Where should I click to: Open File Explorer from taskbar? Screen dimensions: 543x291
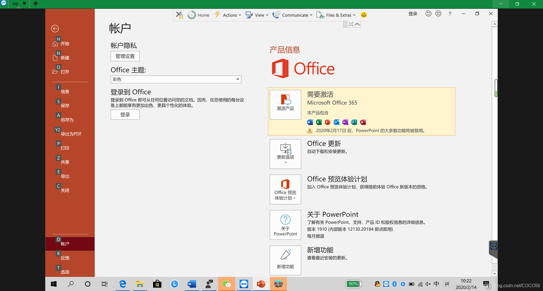140,284
